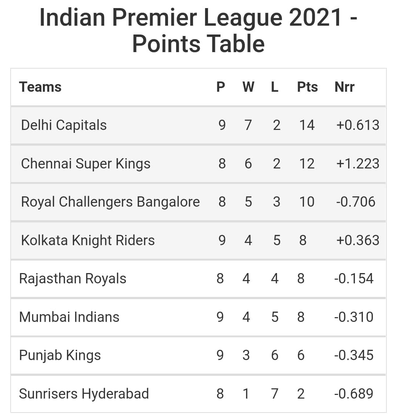
Task: Sort by the Pts column header
Action: 307,87
